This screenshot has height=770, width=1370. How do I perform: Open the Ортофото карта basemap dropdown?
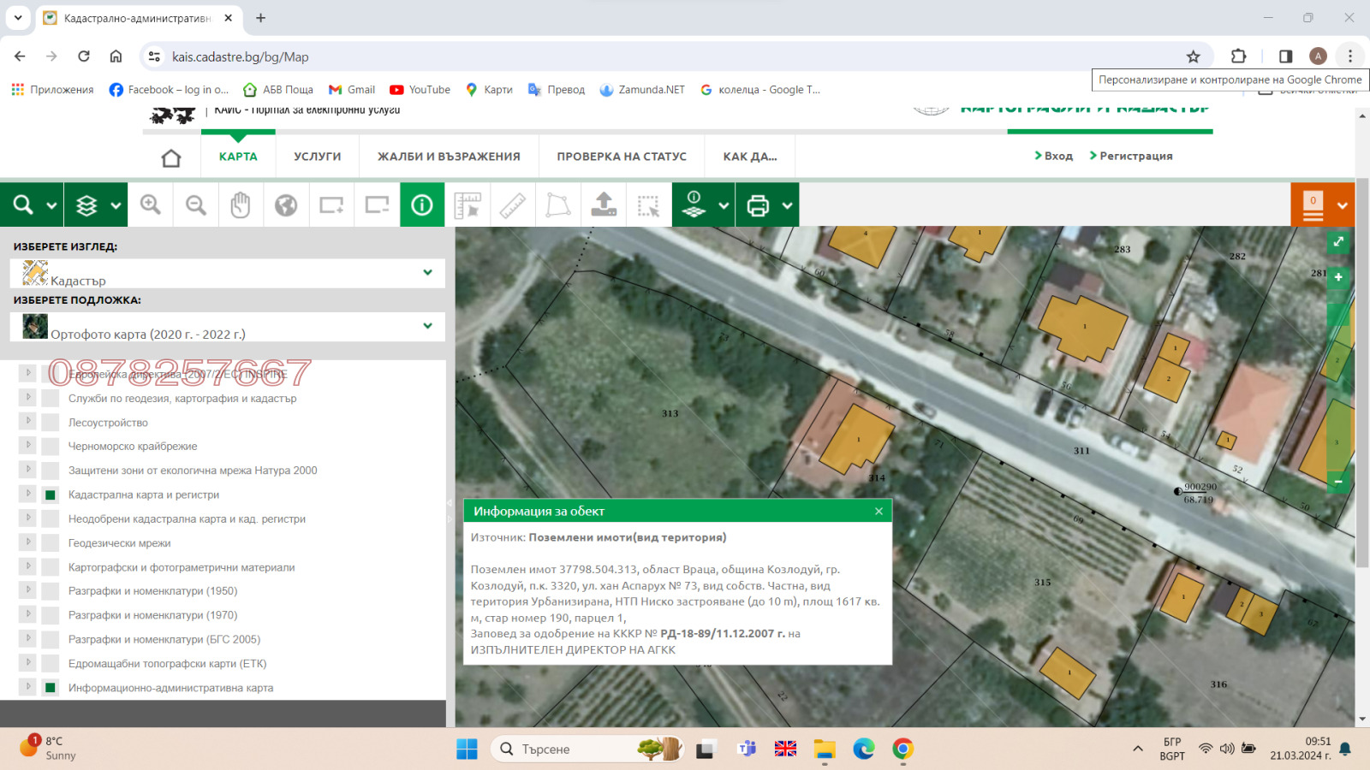tap(427, 326)
